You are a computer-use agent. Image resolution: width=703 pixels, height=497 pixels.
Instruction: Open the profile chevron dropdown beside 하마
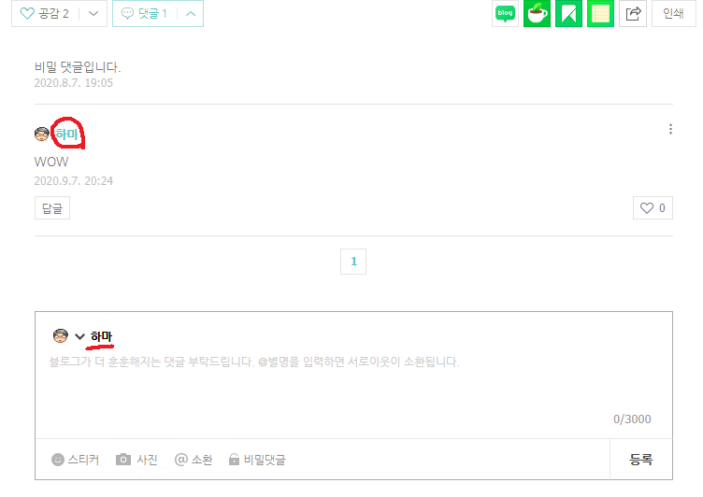pyautogui.click(x=79, y=336)
